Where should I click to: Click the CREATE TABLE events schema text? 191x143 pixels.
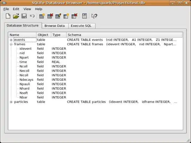(x=121, y=40)
